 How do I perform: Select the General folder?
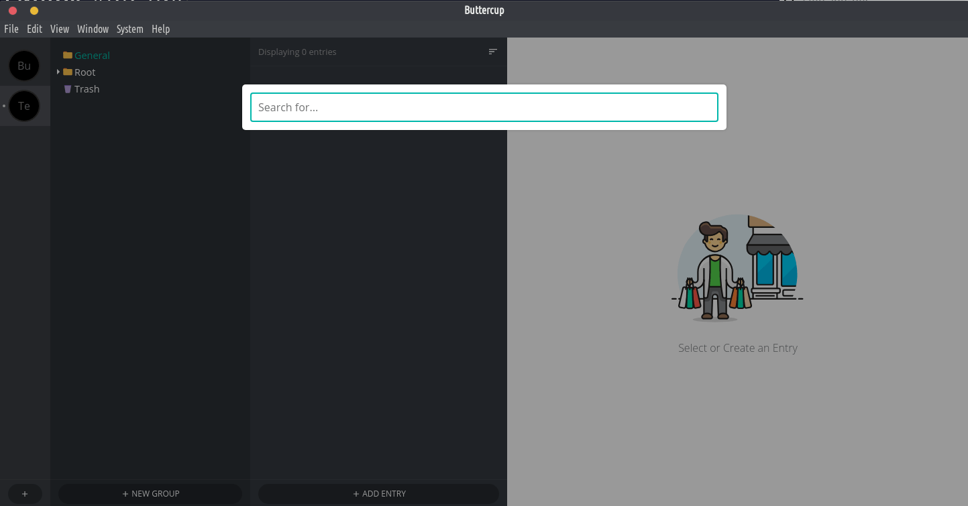tap(92, 56)
